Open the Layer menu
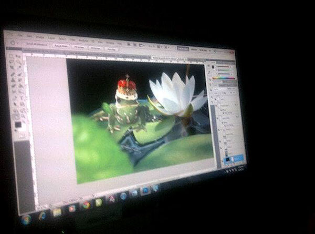 (x=51, y=38)
